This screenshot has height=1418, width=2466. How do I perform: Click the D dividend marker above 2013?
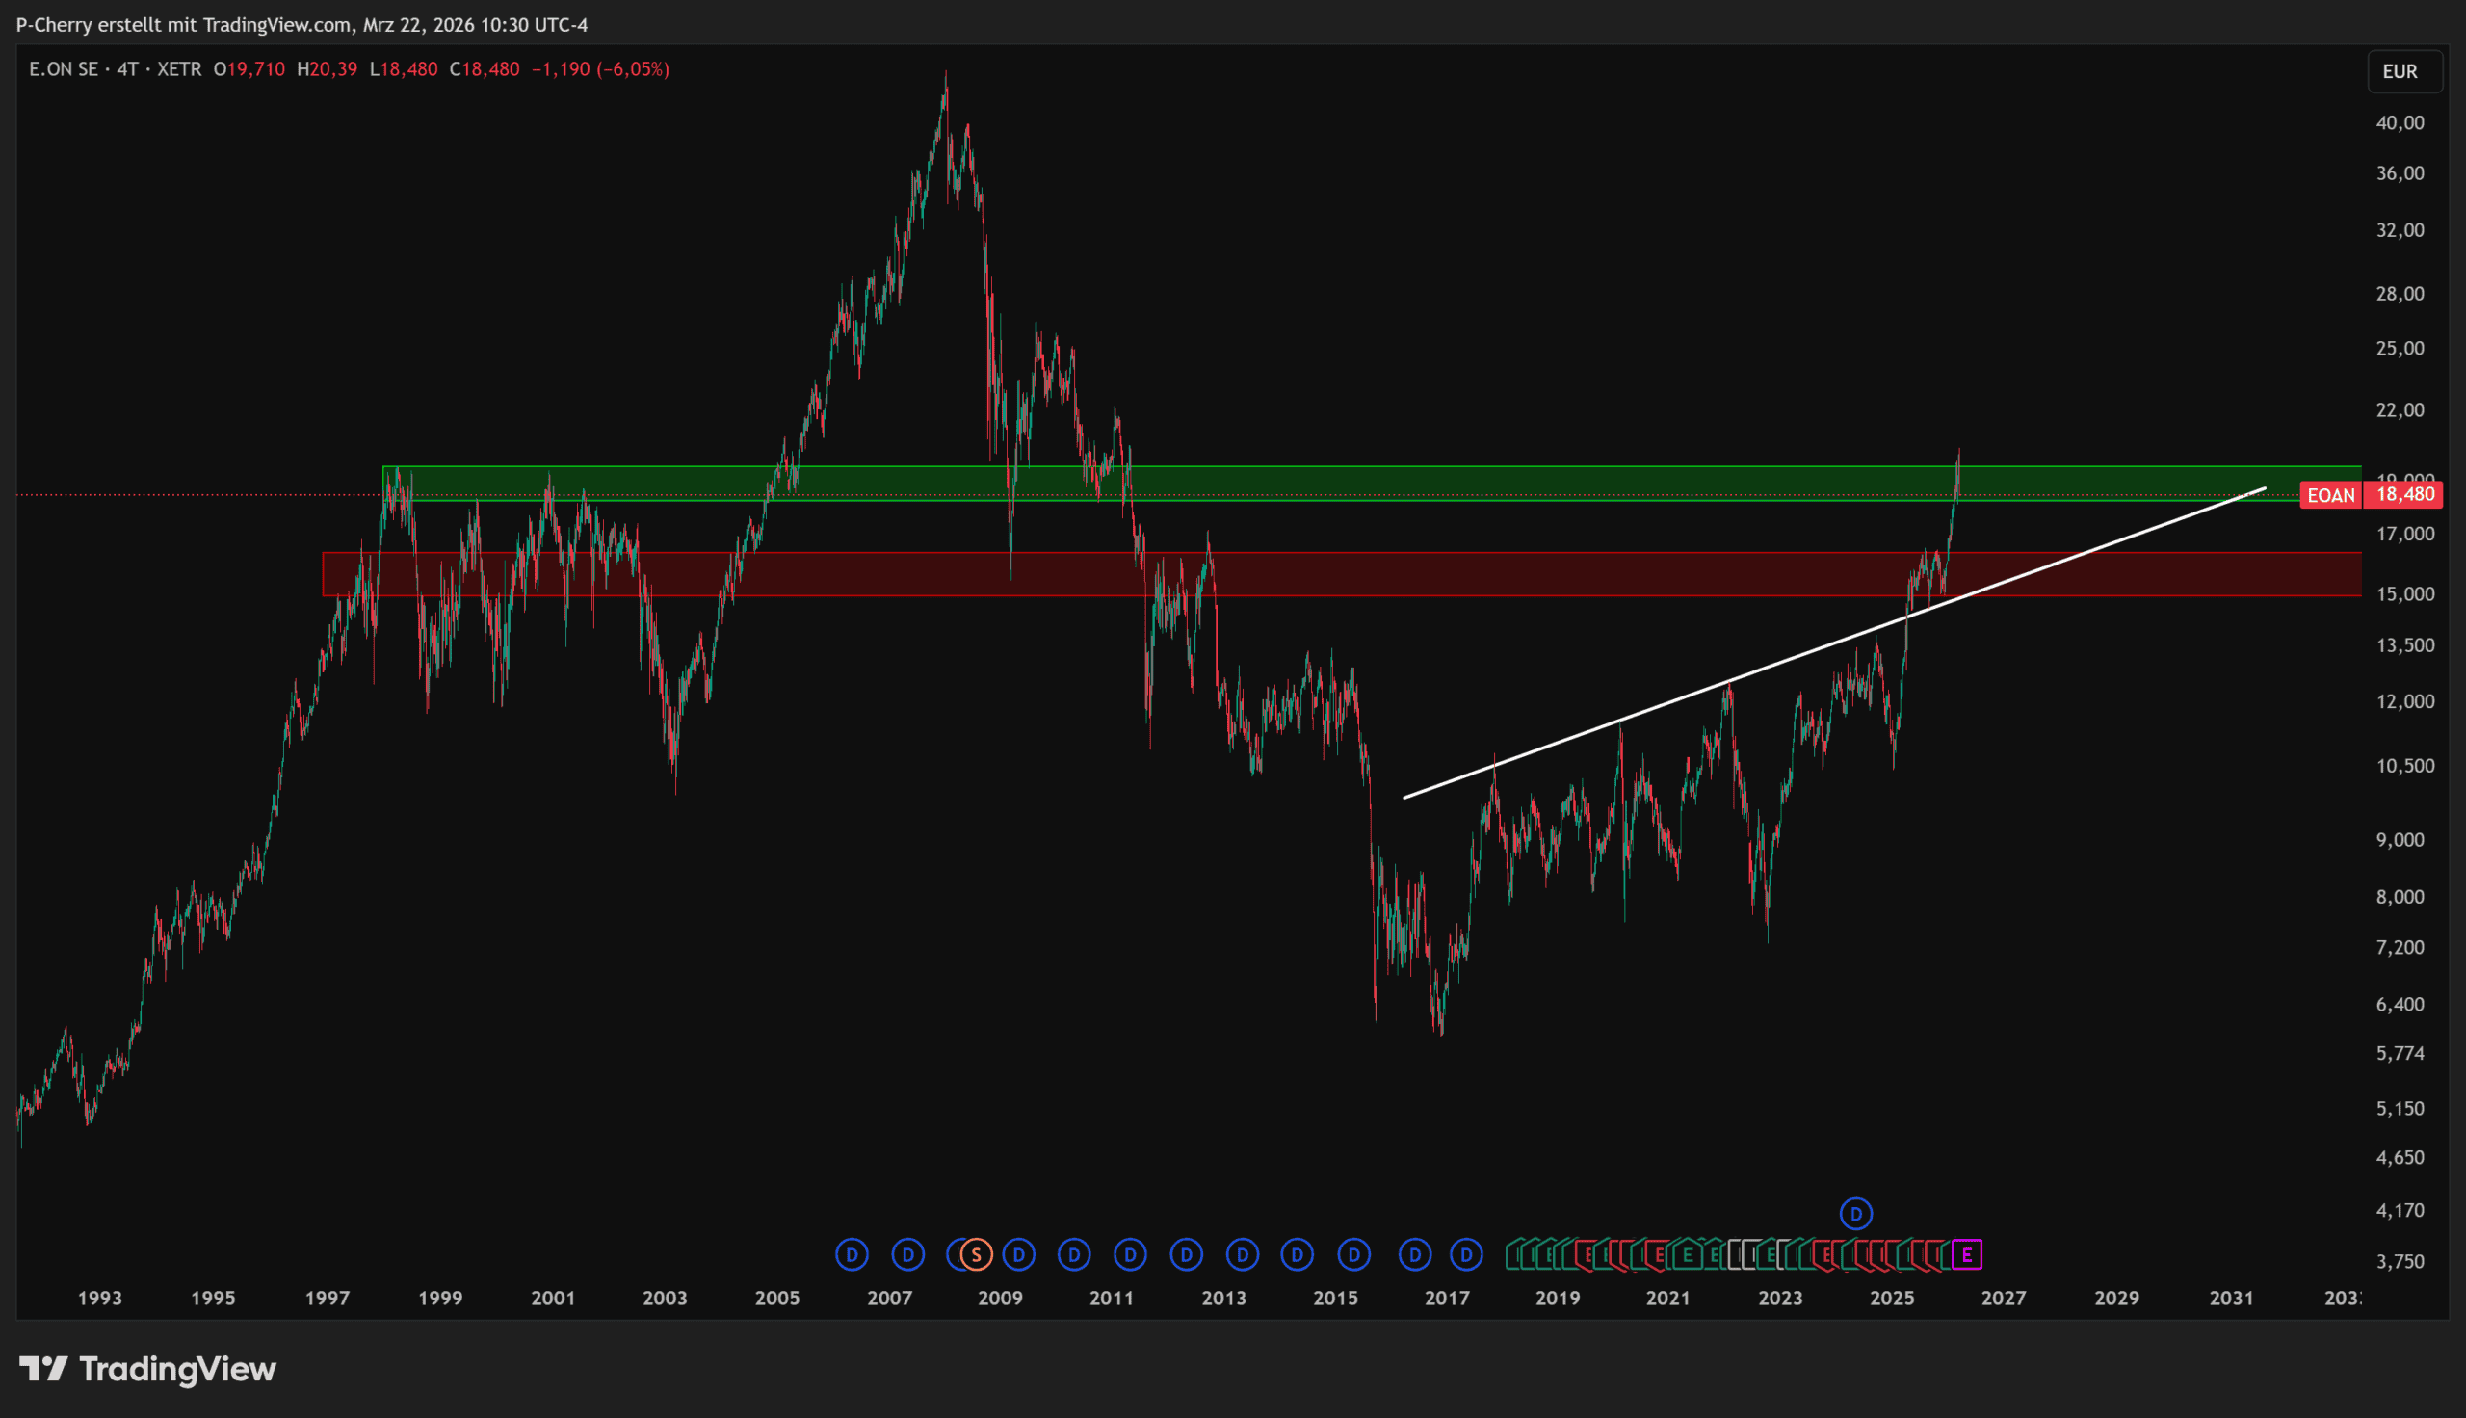click(x=1243, y=1254)
